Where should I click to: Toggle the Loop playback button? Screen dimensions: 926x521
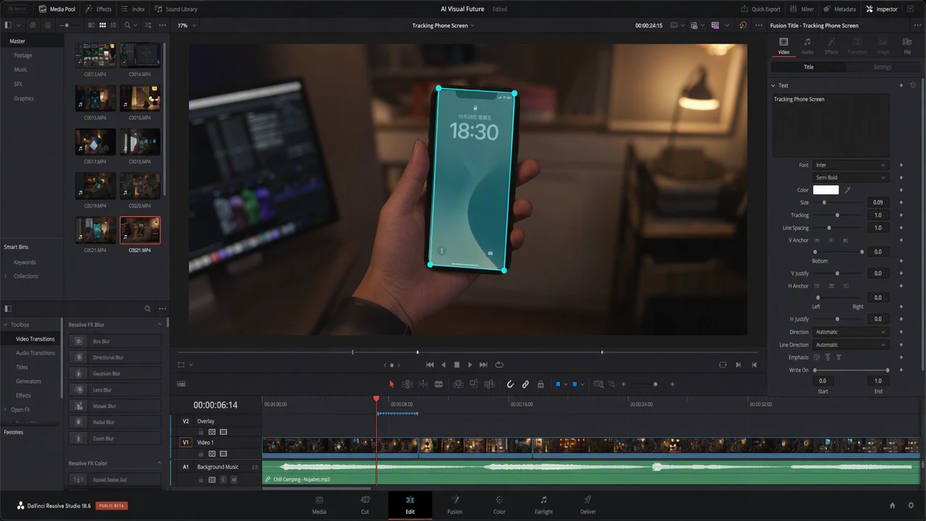point(499,365)
